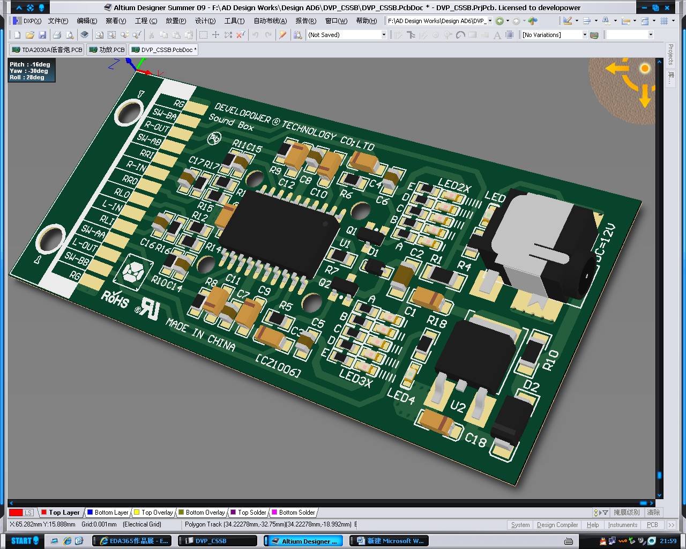Open the System panel button
The image size is (686, 549).
click(520, 525)
